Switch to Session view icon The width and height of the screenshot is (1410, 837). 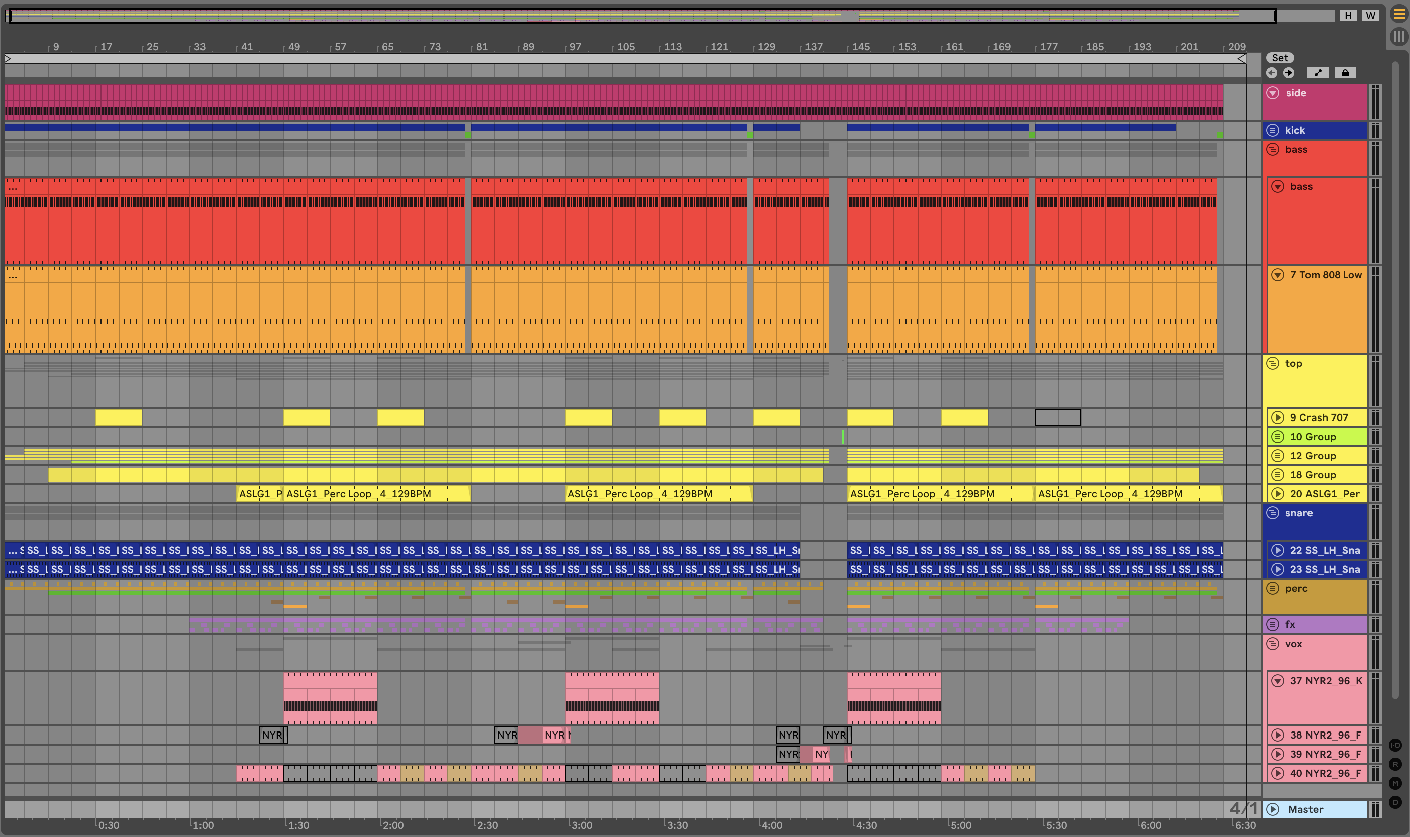(x=1399, y=37)
